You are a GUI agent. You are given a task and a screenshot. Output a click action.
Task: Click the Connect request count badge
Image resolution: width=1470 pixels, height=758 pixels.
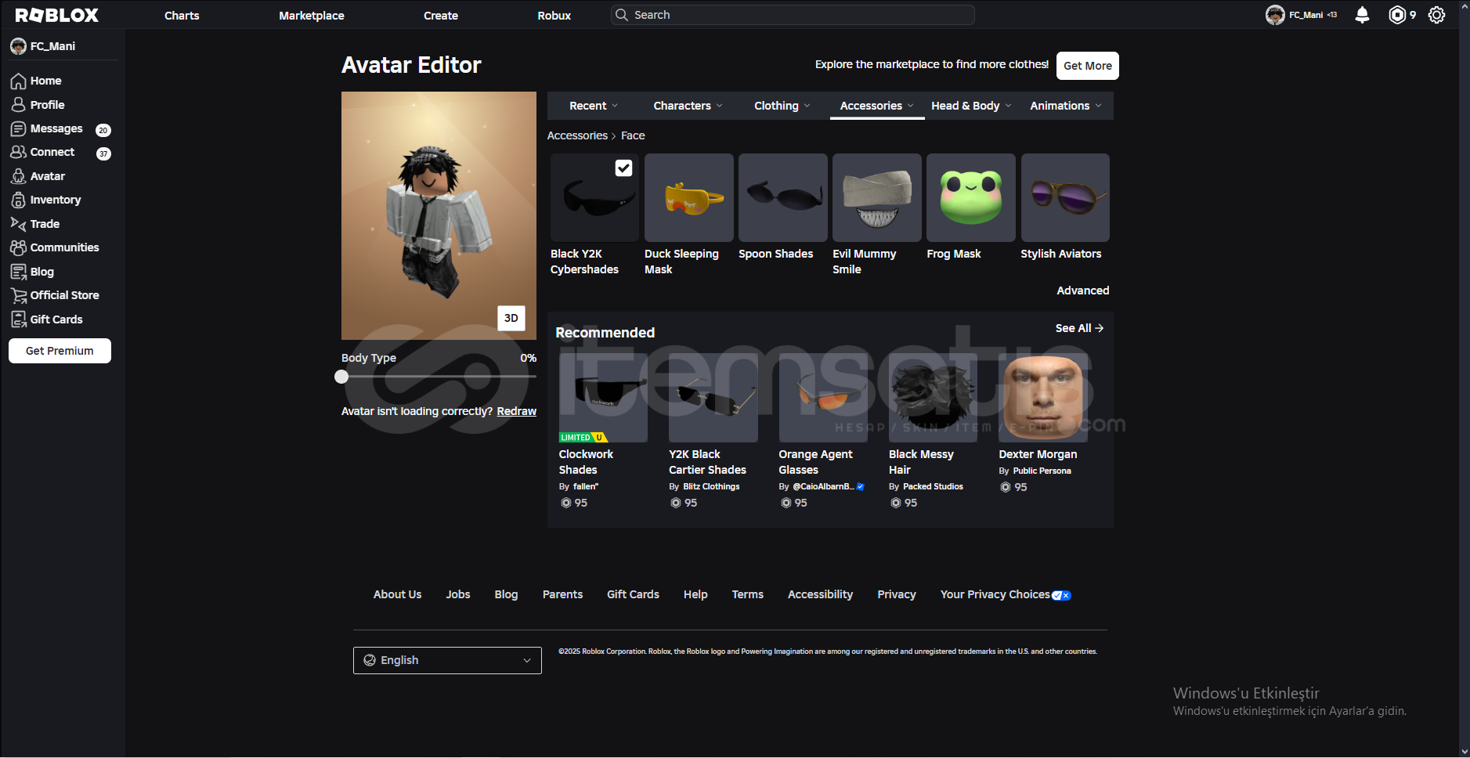(103, 153)
